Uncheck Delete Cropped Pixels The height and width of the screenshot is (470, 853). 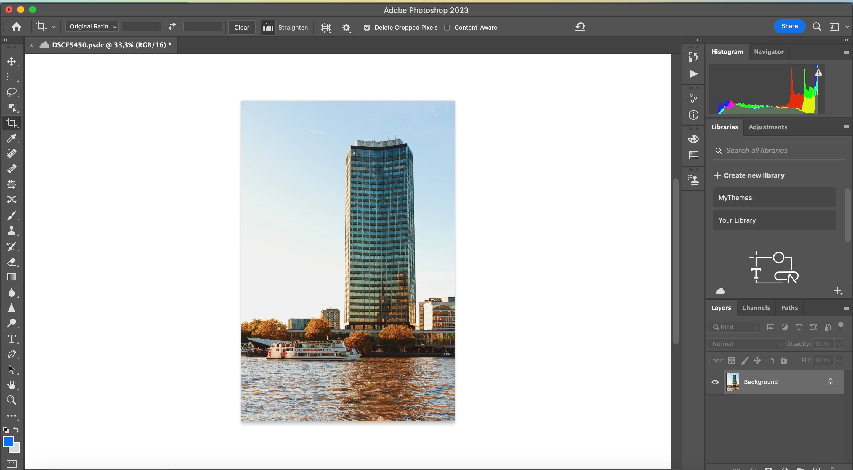coord(367,28)
